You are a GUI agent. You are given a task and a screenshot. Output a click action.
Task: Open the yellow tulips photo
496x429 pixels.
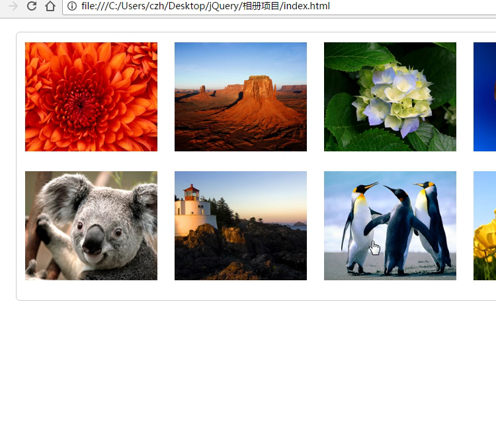click(485, 225)
